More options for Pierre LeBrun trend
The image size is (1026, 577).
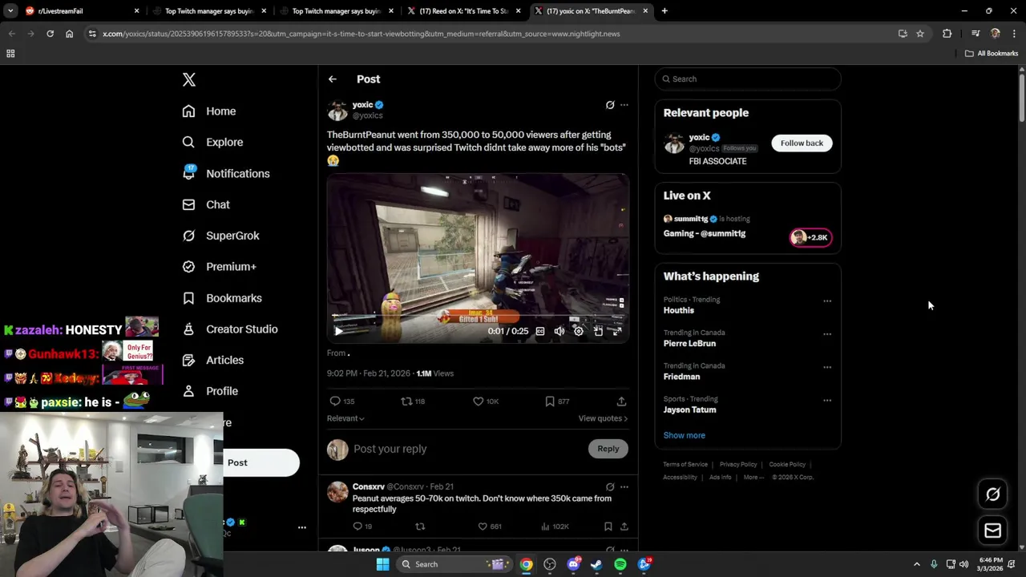(827, 334)
